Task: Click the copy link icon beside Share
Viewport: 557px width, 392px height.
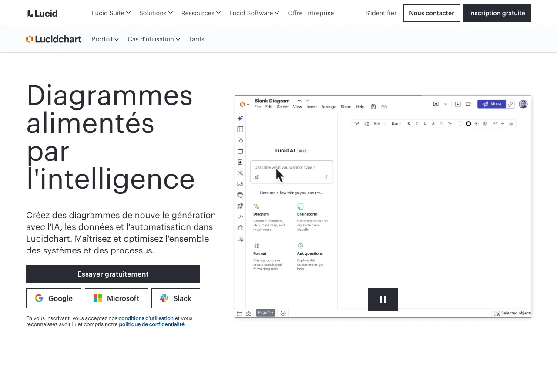Action: pos(510,104)
